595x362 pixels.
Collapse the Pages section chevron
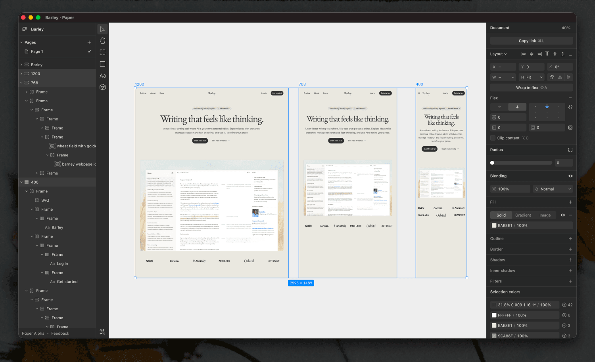(x=21, y=42)
